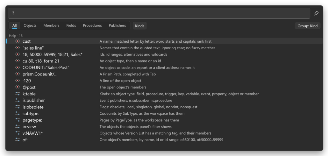Choose the is:publisher filter example
This screenshot has width=328, height=156.
(x=164, y=100)
